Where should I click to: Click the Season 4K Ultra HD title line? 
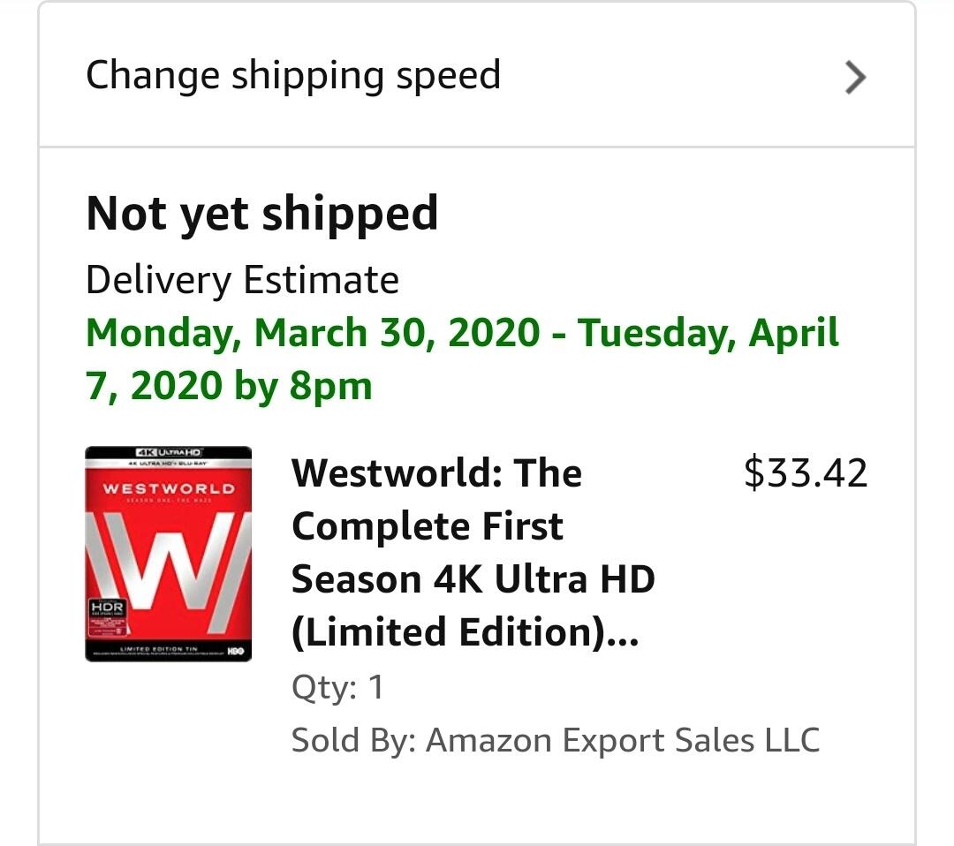tap(473, 580)
